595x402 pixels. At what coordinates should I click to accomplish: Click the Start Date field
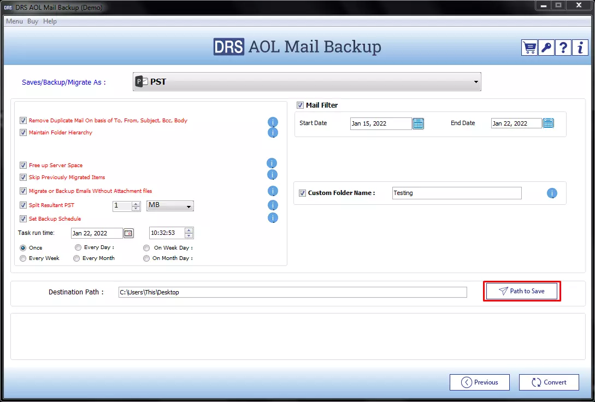point(381,123)
